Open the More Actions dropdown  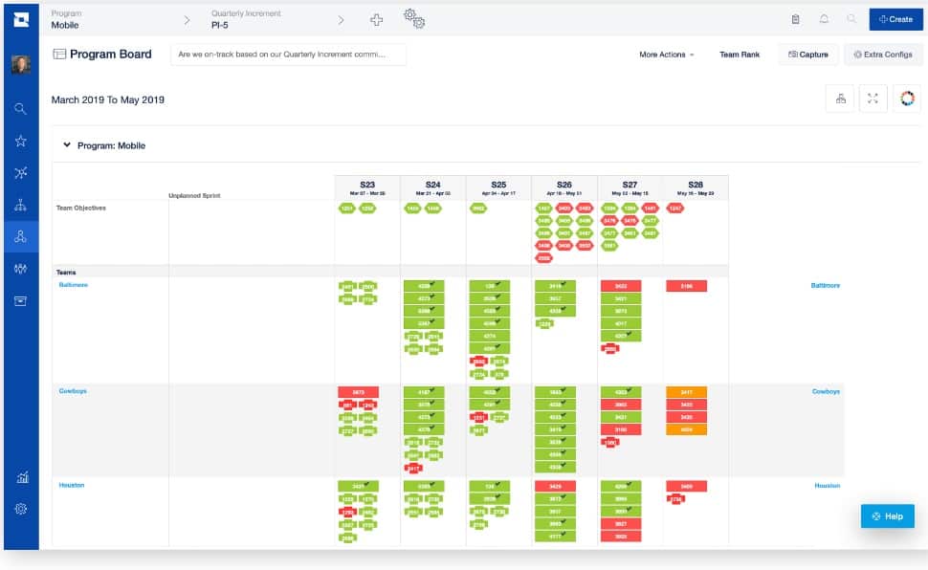[664, 55]
